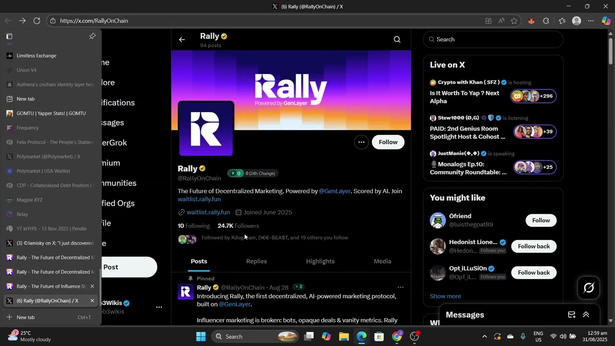Open the Read aloud icon in address bar

[501, 21]
